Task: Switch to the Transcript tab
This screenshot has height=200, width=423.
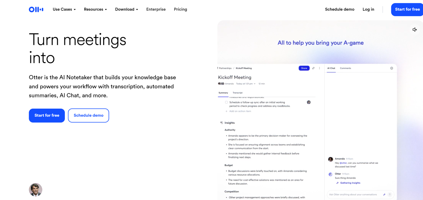Action: pyautogui.click(x=238, y=93)
